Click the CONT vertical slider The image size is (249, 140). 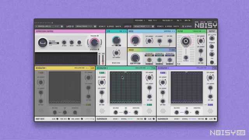tap(103, 59)
